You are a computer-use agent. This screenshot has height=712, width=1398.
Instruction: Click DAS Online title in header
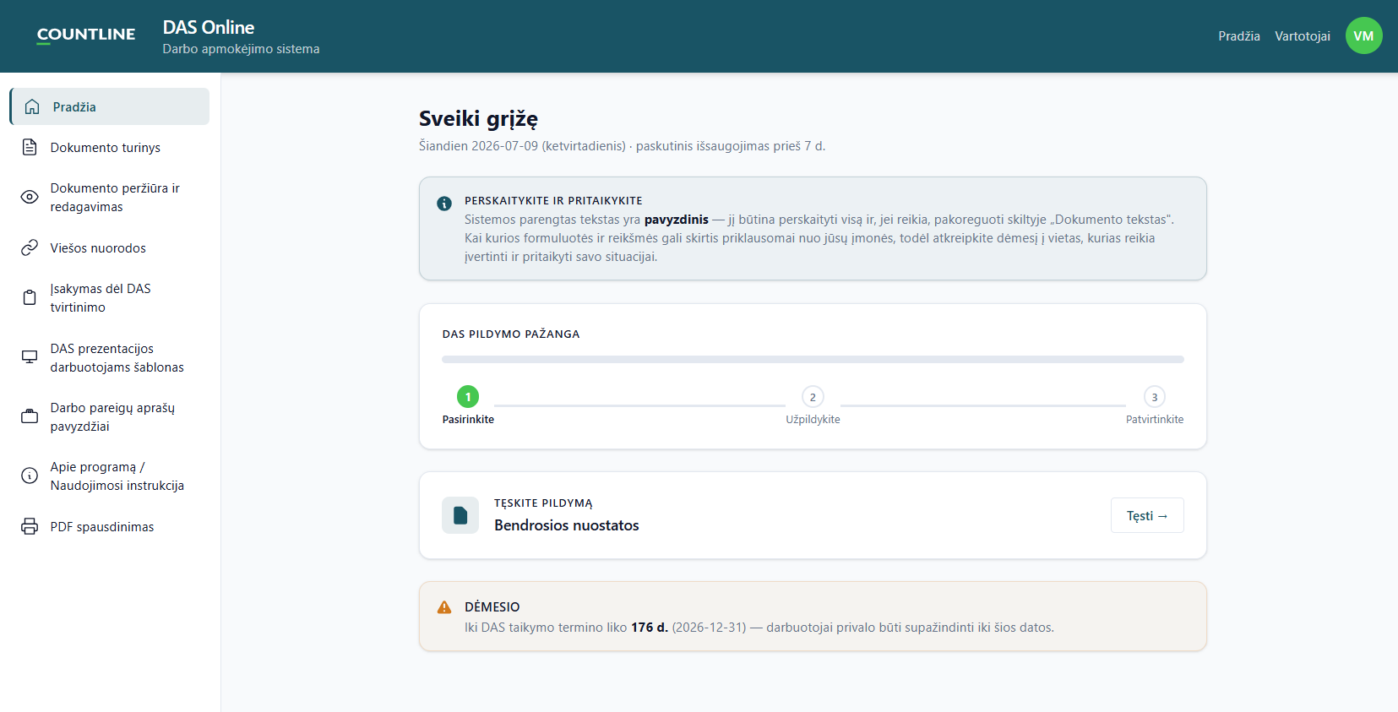click(209, 27)
